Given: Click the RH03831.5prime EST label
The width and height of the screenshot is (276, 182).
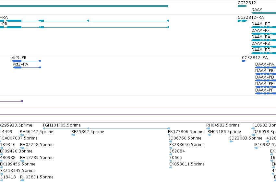Looking at the screenshot, I should tap(37, 177).
